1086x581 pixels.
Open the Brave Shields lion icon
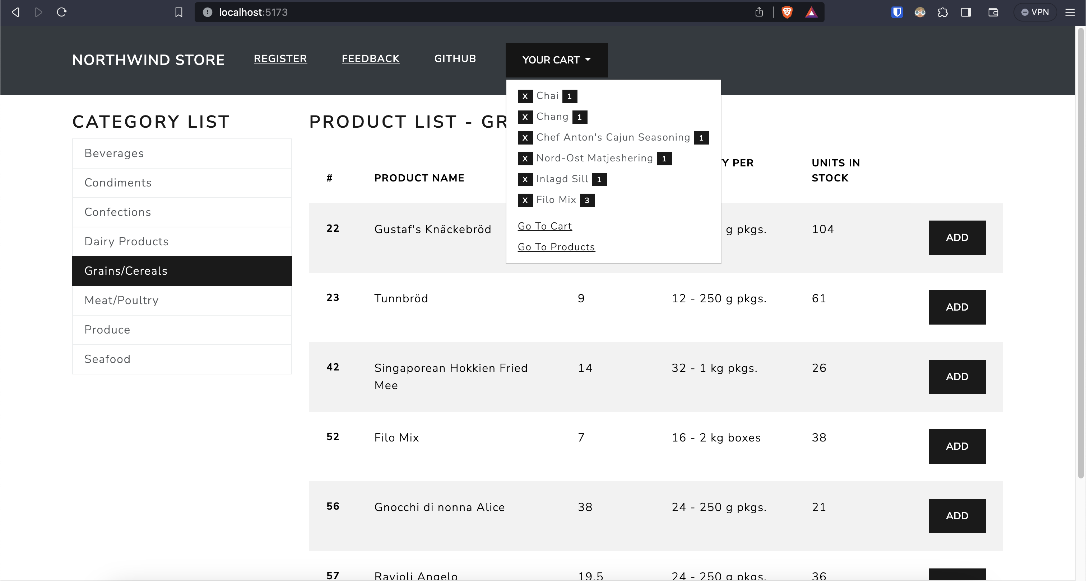coord(787,12)
